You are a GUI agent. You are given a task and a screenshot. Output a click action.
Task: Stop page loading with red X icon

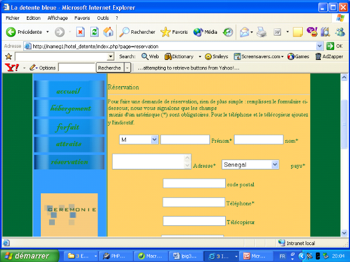pyautogui.click(x=80, y=32)
